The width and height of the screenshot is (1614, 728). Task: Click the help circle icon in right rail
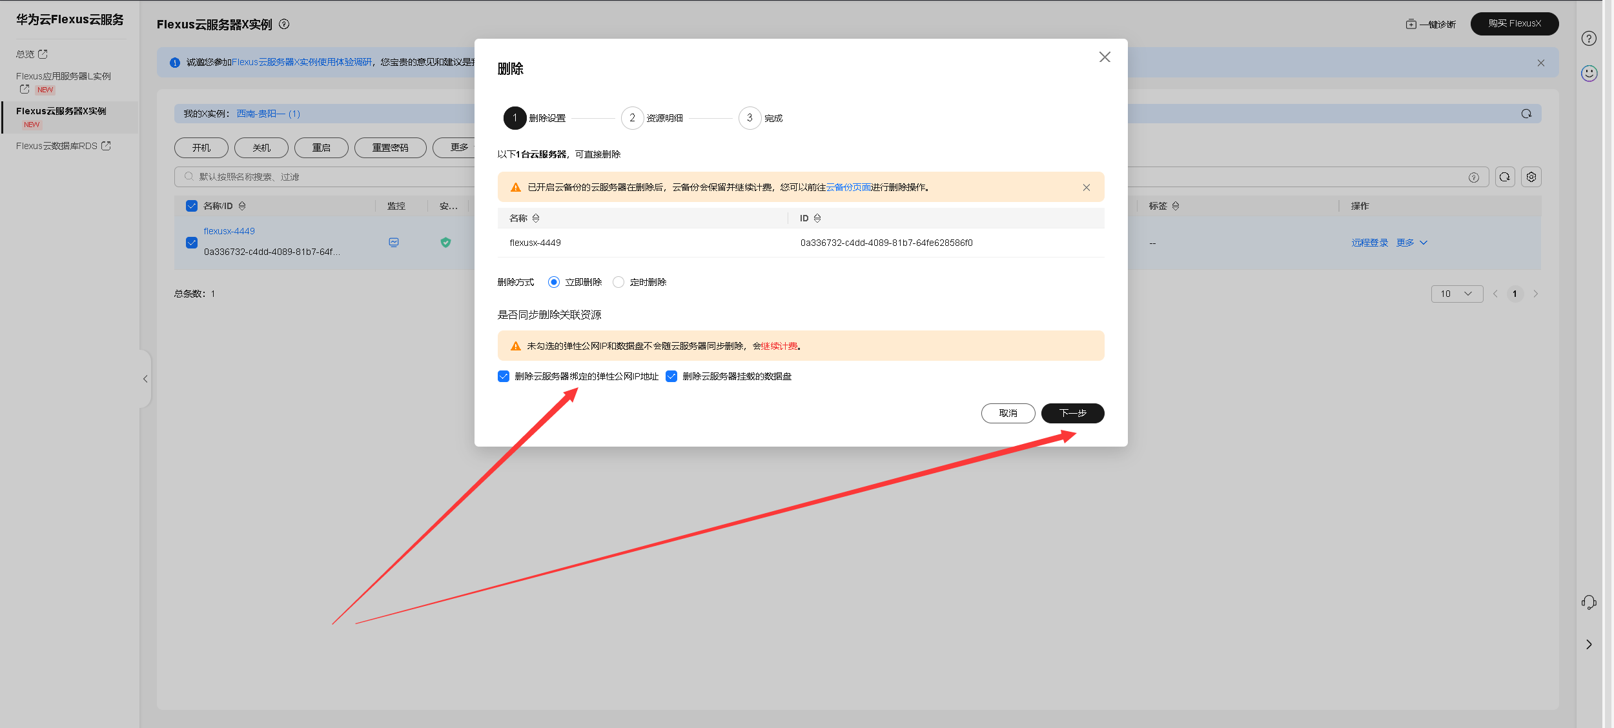coord(1589,38)
